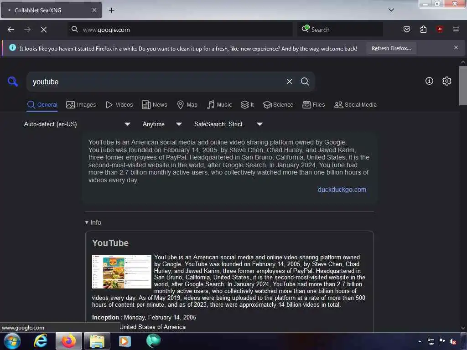The width and height of the screenshot is (467, 350).
Task: Stop loading the page
Action: [44, 30]
